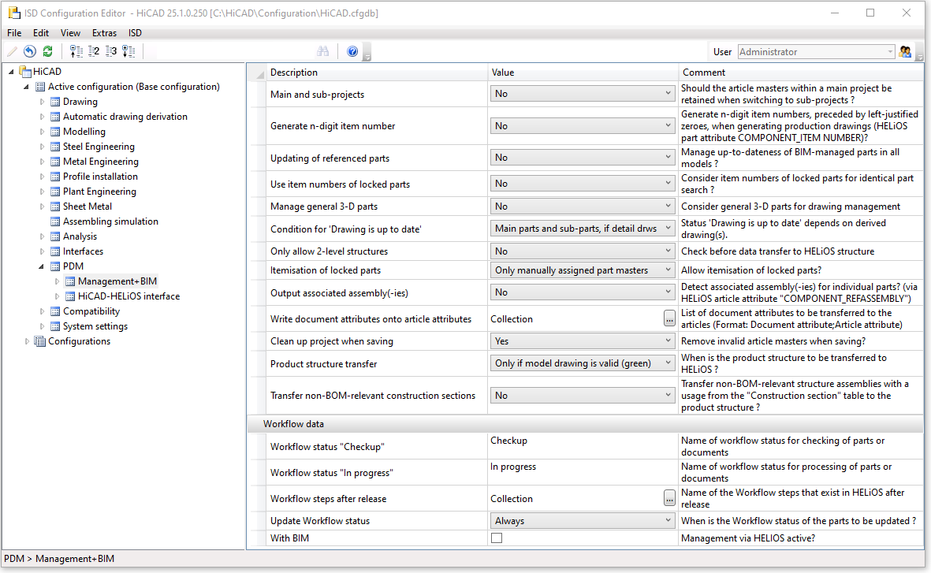Click the user management icon beside Administrator
The width and height of the screenshot is (931, 573).
pyautogui.click(x=905, y=52)
